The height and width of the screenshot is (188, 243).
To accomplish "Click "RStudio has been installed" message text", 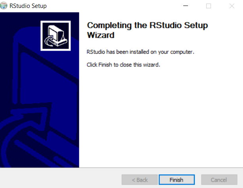I will [x=140, y=52].
